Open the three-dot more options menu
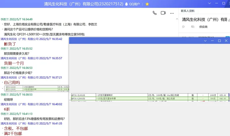230x136 pixels. [172, 13]
